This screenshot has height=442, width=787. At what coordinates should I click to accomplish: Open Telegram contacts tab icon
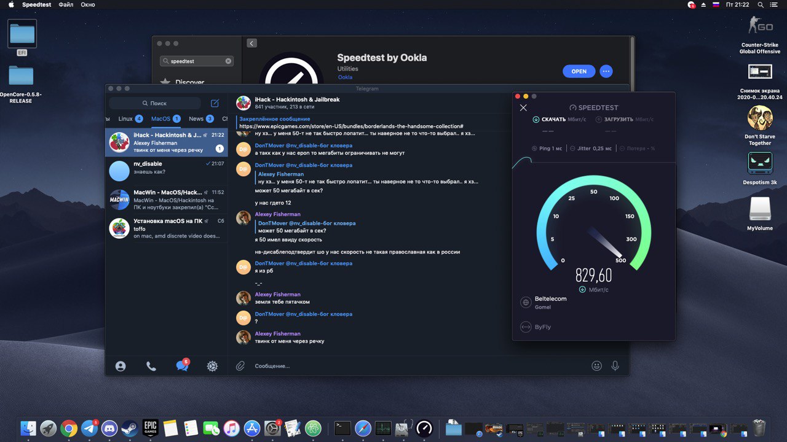(121, 366)
